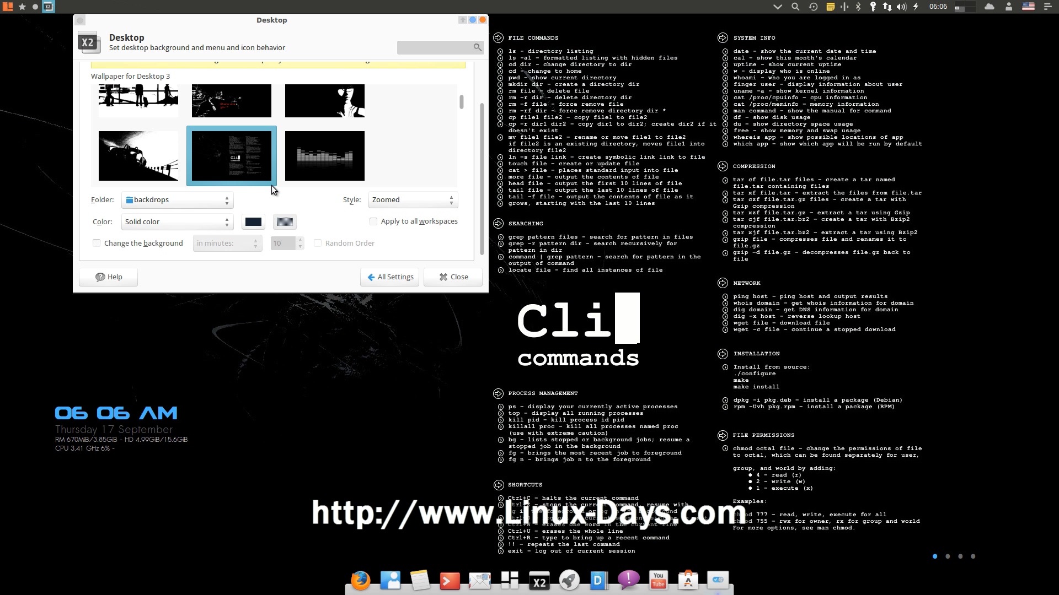Open the mail envelope app in the dock
Image resolution: width=1059 pixels, height=595 pixels.
(479, 581)
